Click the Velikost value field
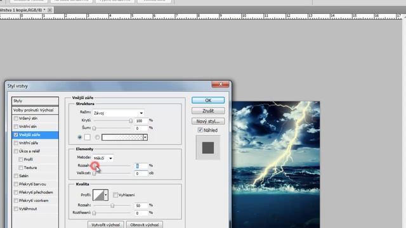406x228 pixels. (x=141, y=174)
